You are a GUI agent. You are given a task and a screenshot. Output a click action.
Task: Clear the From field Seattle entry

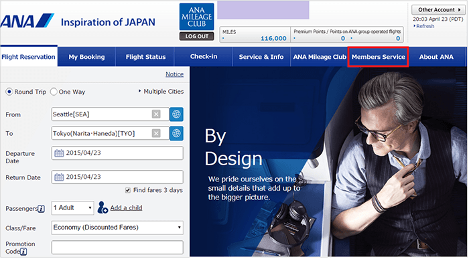click(x=156, y=114)
